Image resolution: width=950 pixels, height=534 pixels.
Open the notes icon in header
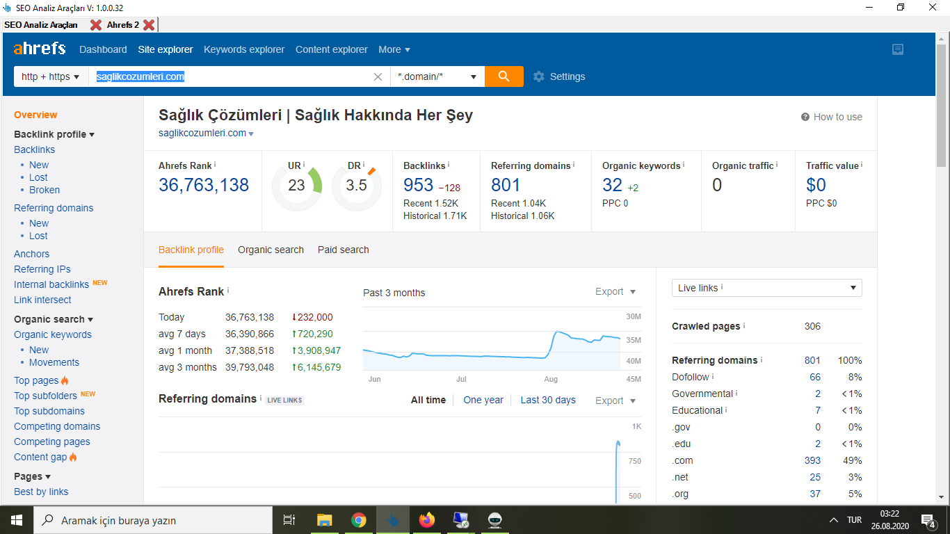[898, 49]
